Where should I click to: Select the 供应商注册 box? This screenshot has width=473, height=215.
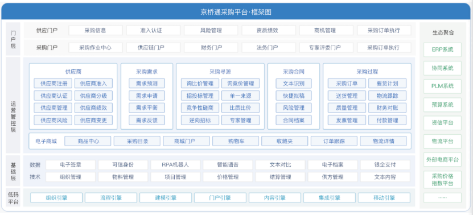tap(53, 83)
